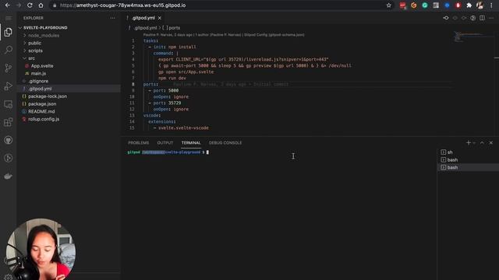Open package.json
This screenshot has height=280, width=499.
coord(69,103)
